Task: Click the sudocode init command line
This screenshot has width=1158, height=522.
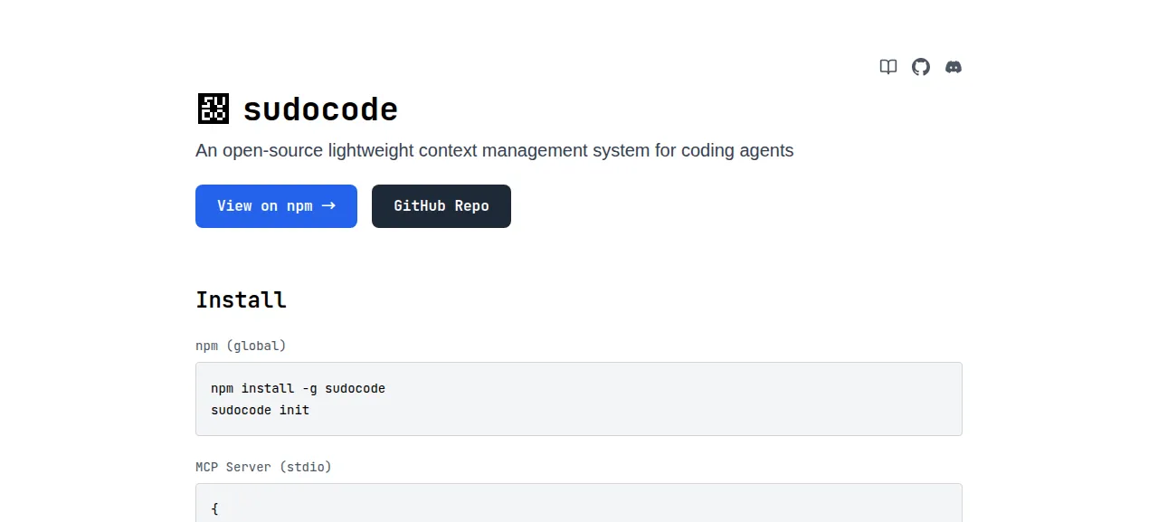Action: (x=261, y=411)
